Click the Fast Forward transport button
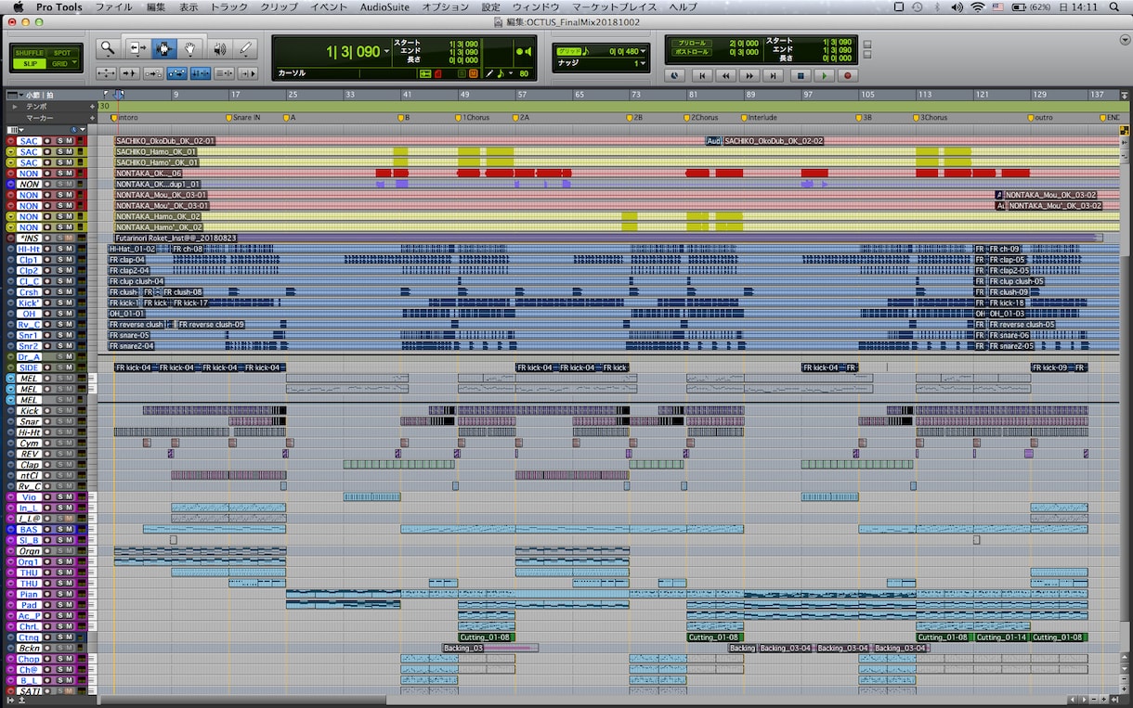This screenshot has width=1133, height=708. [749, 75]
